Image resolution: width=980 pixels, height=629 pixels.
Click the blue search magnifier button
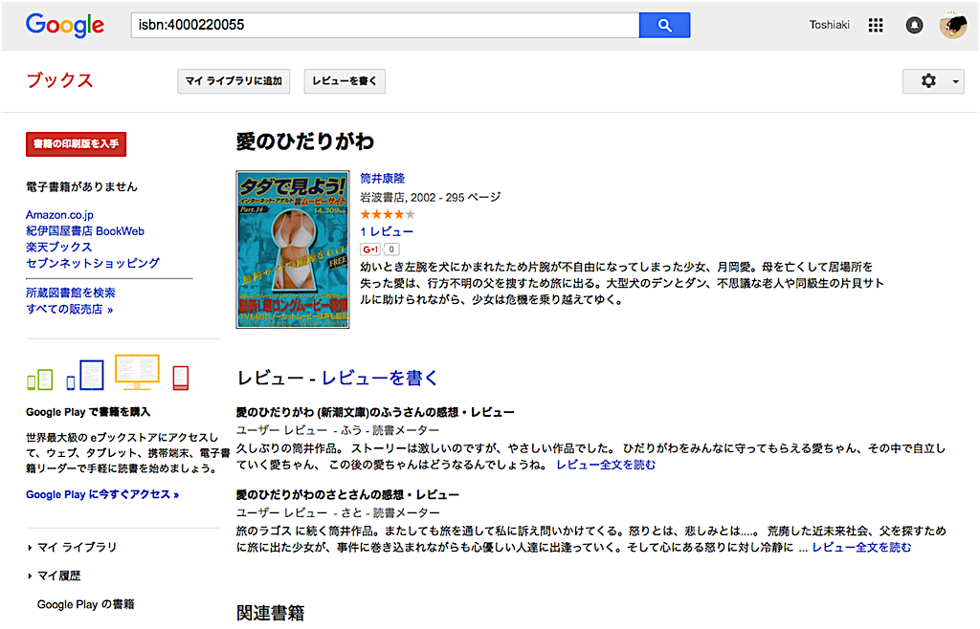(664, 25)
